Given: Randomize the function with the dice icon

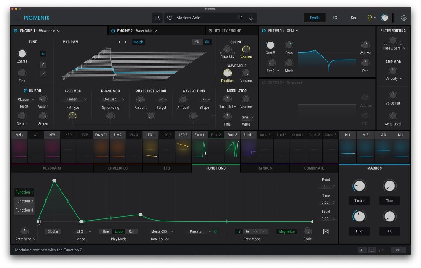Looking at the screenshot, I should (x=325, y=231).
